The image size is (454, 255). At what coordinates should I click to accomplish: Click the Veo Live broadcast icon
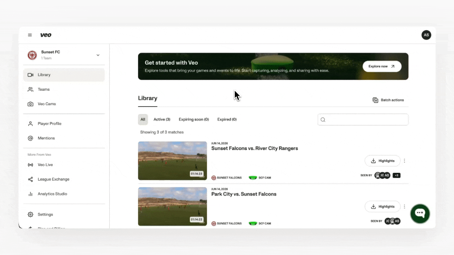[31, 165]
